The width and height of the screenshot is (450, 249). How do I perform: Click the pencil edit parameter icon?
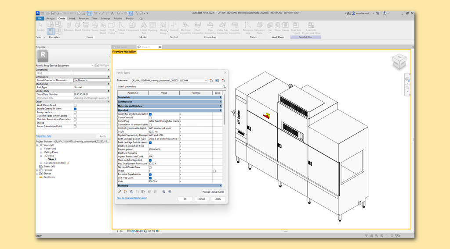[x=120, y=192]
